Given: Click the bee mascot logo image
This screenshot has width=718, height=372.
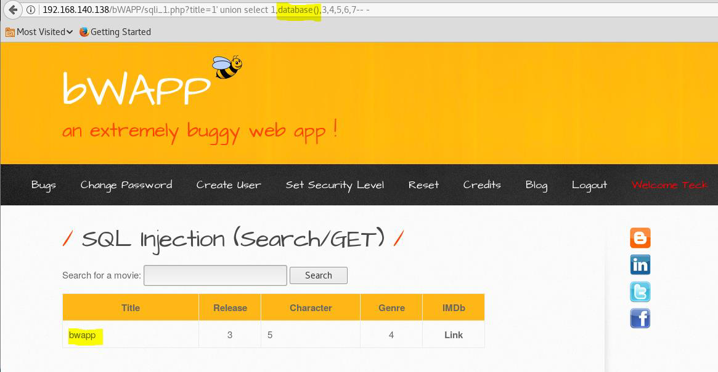Looking at the screenshot, I should pos(226,67).
